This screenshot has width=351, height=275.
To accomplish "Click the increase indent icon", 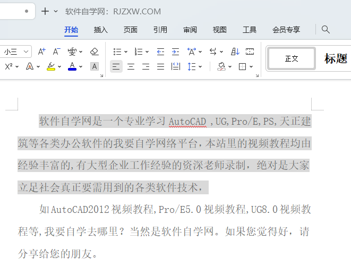I will (x=175, y=51).
